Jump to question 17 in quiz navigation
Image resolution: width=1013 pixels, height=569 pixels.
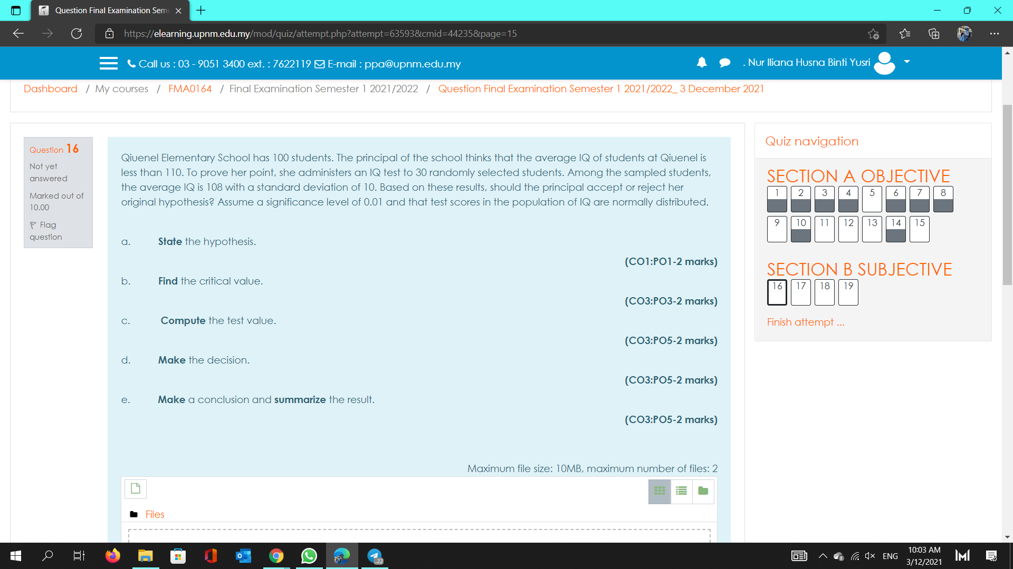point(800,292)
